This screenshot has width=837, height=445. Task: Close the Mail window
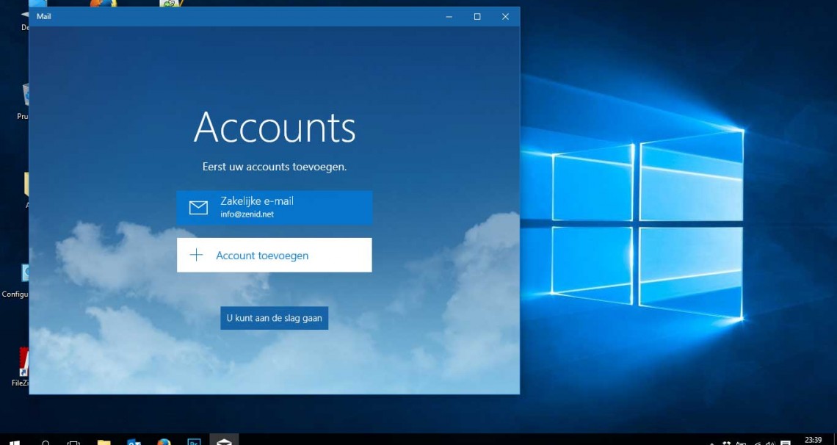[506, 17]
